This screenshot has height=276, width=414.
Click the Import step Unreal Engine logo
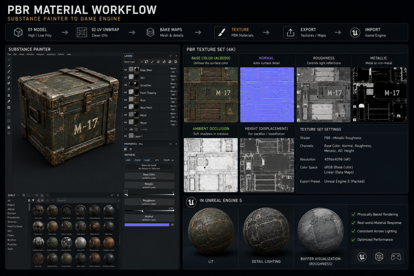tap(355, 32)
